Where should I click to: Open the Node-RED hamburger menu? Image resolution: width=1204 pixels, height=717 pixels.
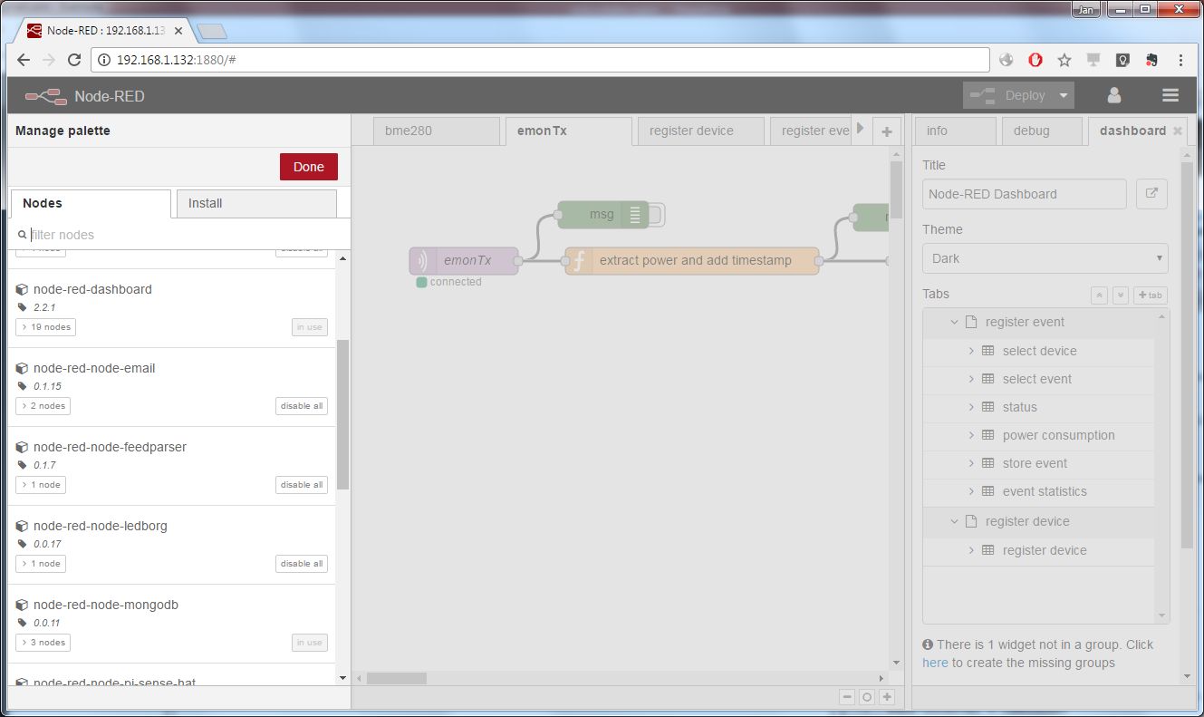coord(1170,95)
